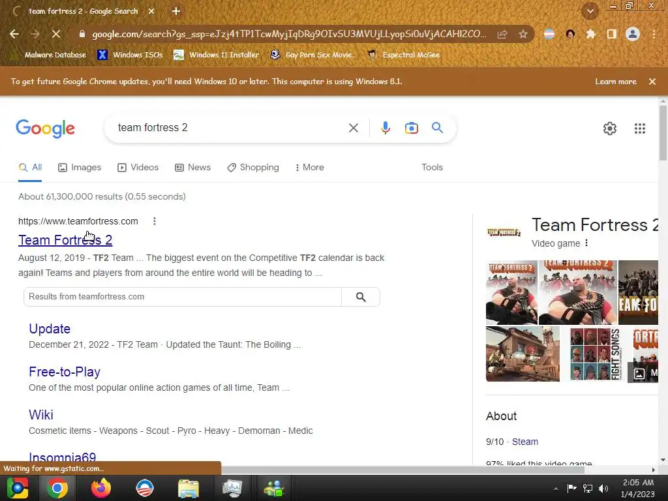This screenshot has height=501, width=668.
Task: Dismiss the Chrome update warning banner
Action: [652, 82]
